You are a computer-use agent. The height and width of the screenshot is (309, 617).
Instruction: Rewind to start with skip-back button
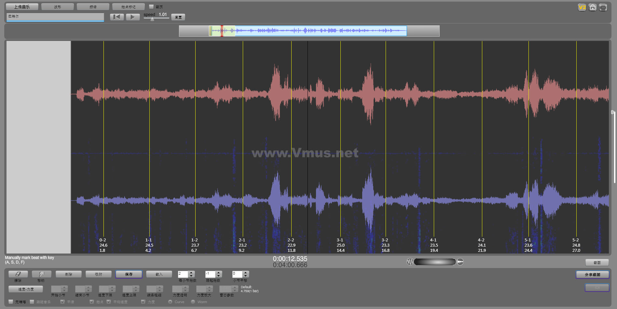tap(117, 17)
